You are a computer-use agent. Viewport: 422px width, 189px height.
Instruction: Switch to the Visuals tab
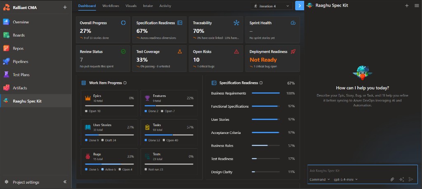[x=131, y=6]
